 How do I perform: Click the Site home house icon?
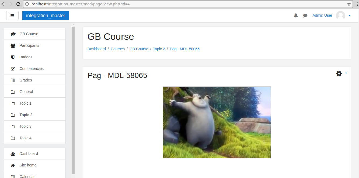click(x=13, y=165)
